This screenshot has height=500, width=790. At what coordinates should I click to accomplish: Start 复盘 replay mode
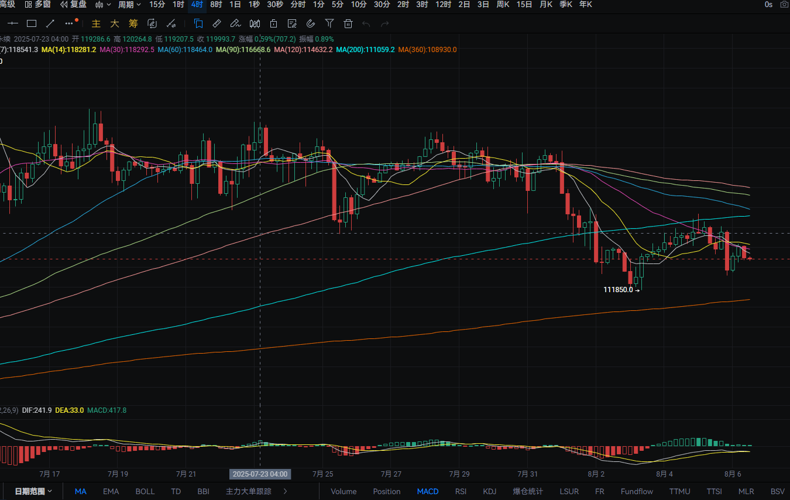73,5
